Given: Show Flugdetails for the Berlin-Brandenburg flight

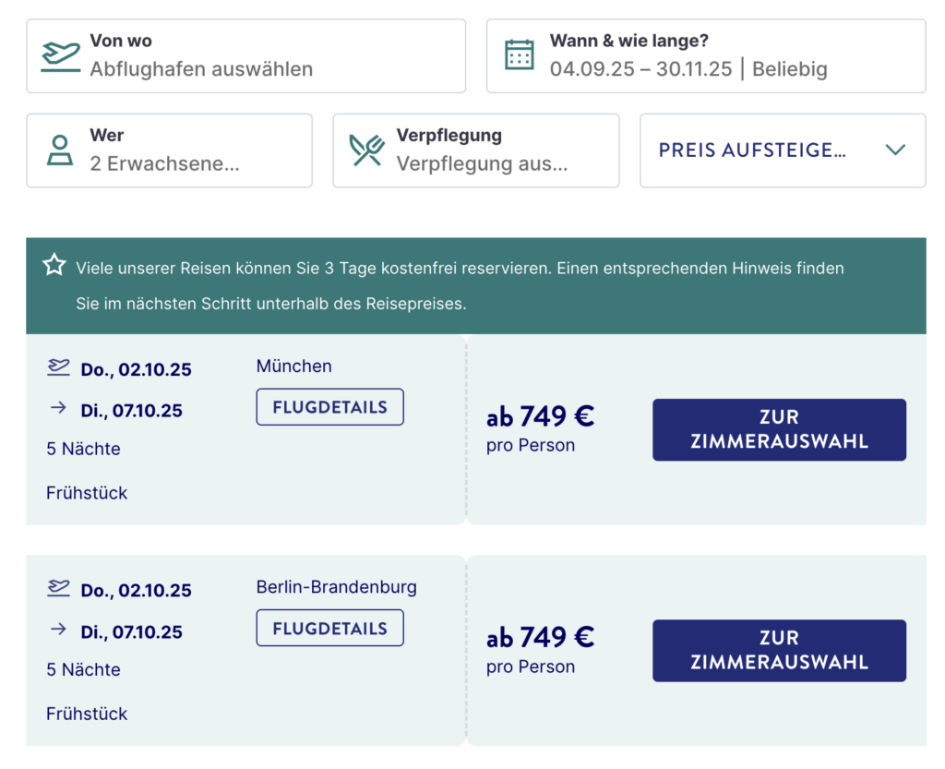Looking at the screenshot, I should tap(329, 628).
